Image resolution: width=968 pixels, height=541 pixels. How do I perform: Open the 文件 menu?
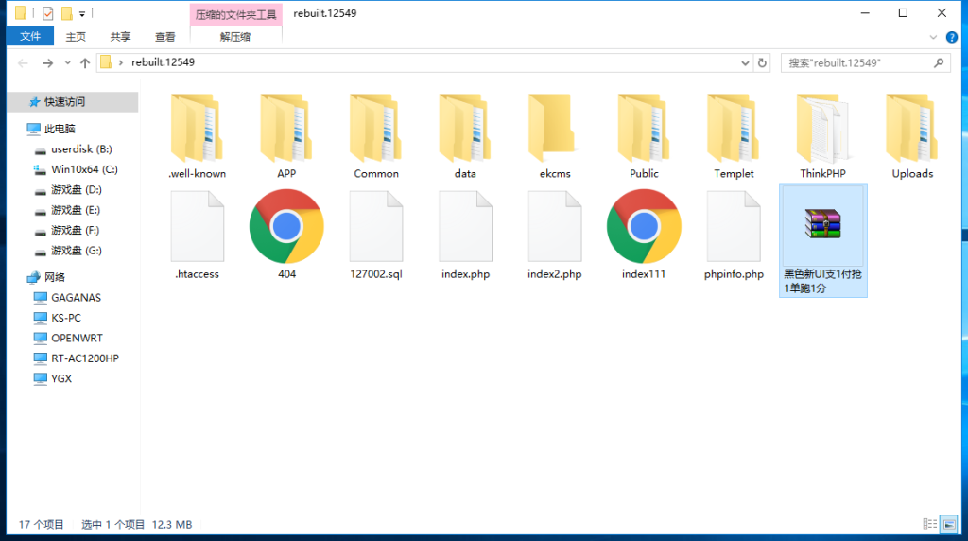click(x=30, y=37)
